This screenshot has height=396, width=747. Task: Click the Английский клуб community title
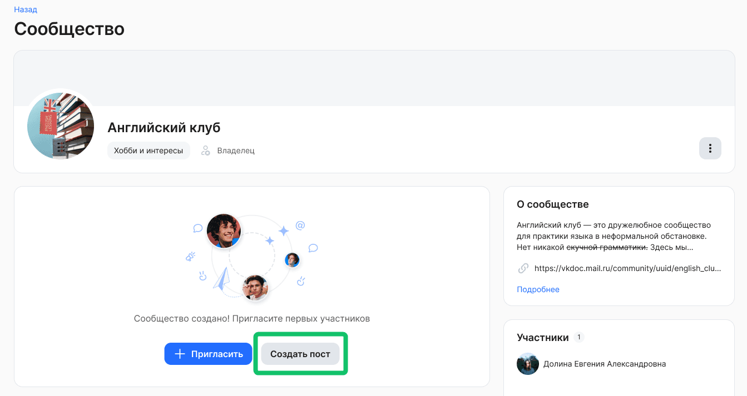coord(164,128)
